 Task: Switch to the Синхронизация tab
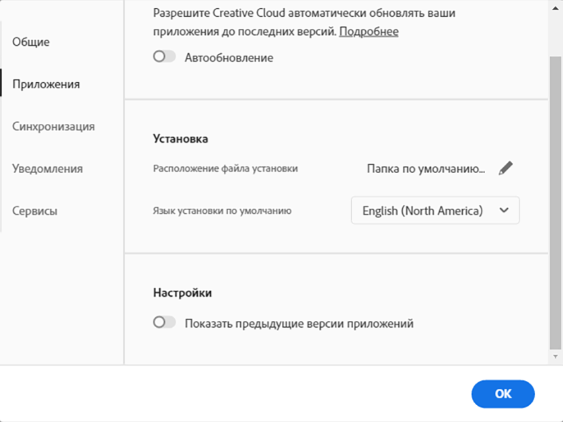pos(53,126)
